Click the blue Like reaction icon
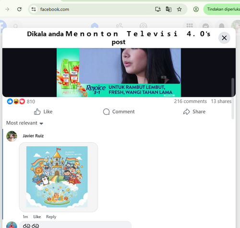 (10, 101)
